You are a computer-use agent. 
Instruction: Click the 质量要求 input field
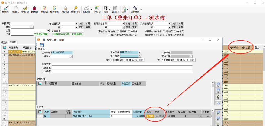122,64
